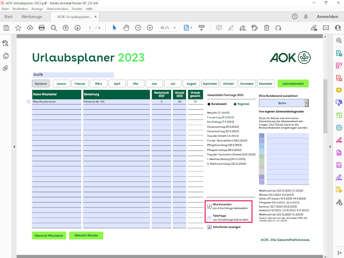The height and width of the screenshot is (258, 344).
Task: Switch to the Werkzeuge tab
Action: 32,17
